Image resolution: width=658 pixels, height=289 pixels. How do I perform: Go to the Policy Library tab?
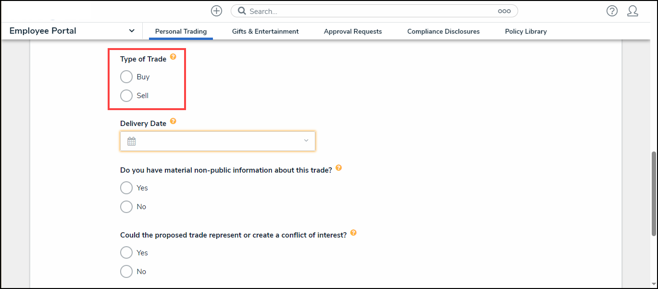coord(526,31)
